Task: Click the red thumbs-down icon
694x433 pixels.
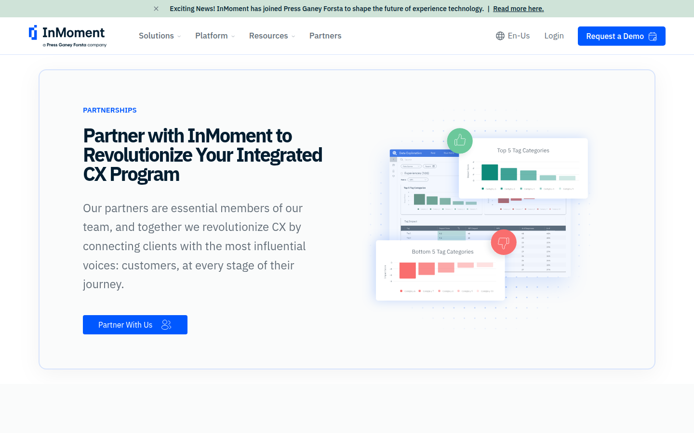Action: click(x=504, y=242)
